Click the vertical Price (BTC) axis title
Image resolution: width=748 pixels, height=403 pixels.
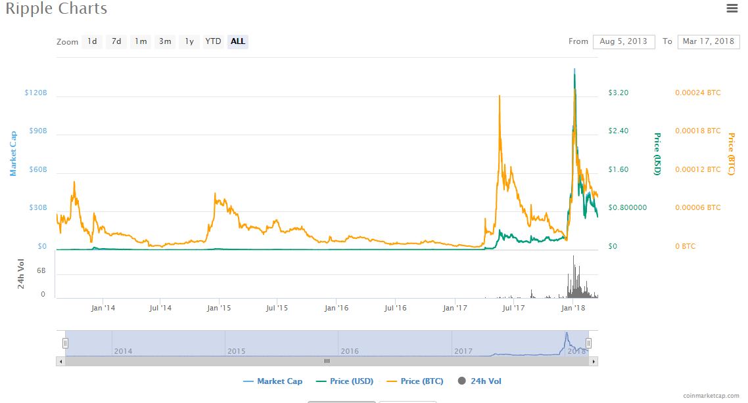(732, 154)
